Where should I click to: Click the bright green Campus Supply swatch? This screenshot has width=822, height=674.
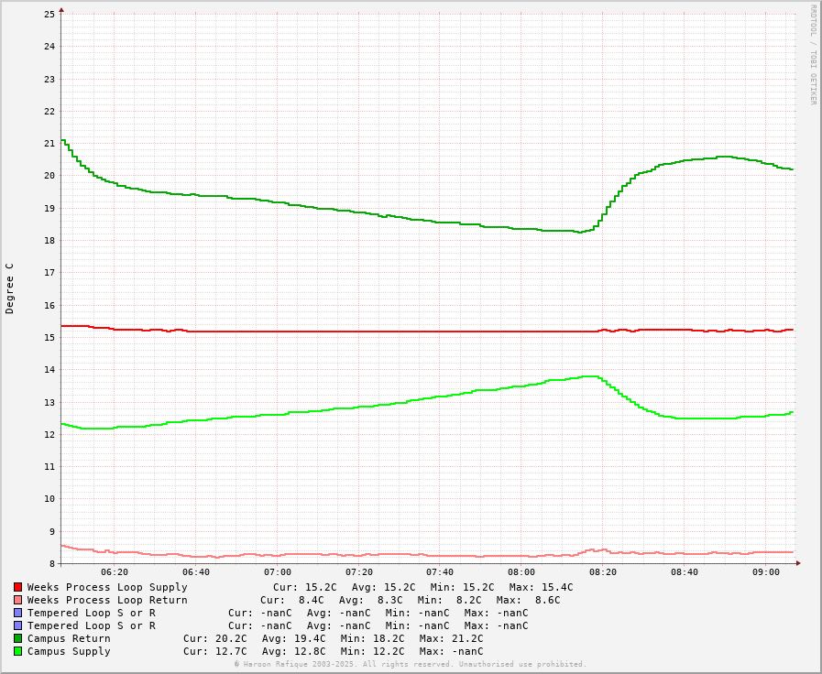coord(17,651)
